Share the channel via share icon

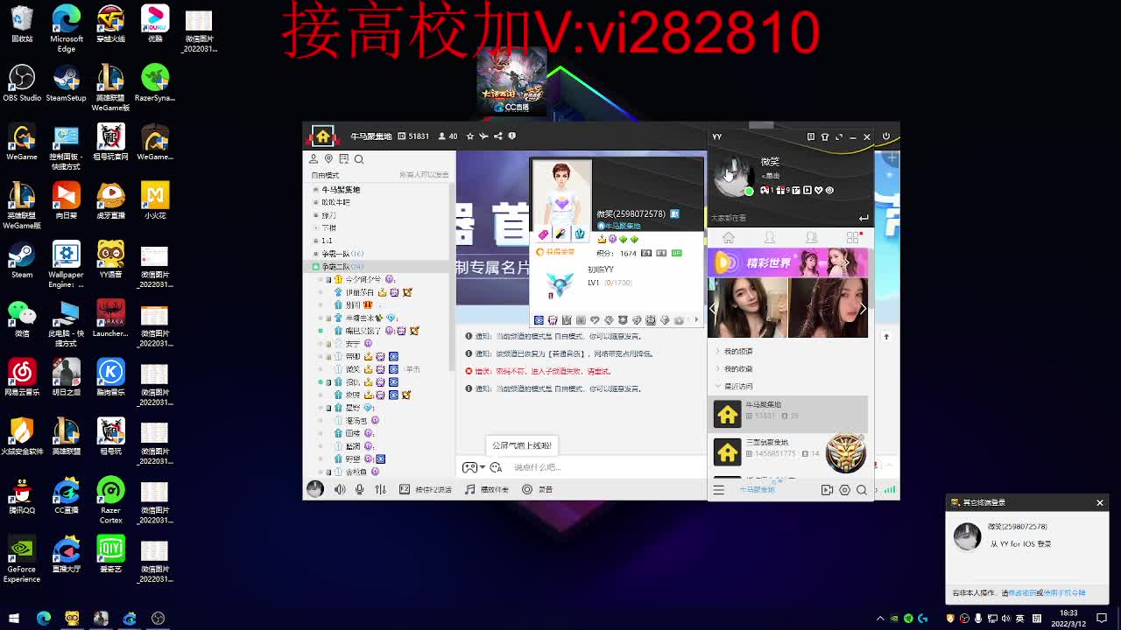[x=498, y=136]
